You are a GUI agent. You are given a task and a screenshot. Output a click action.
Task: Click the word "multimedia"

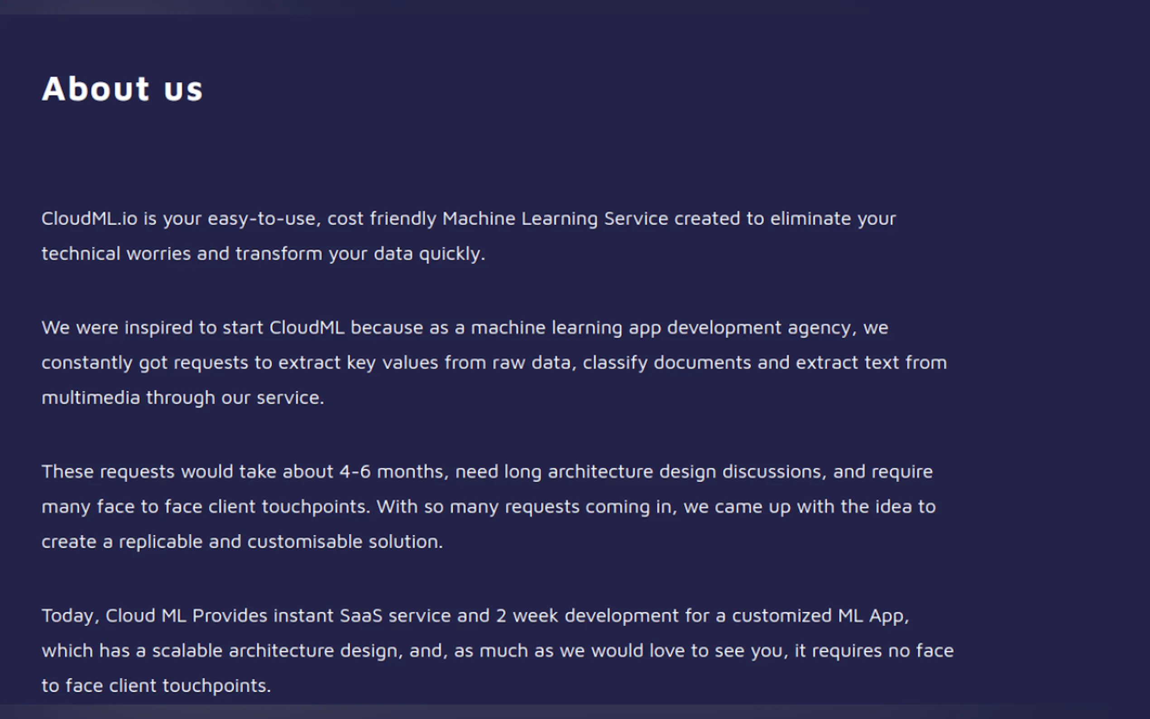(x=91, y=398)
